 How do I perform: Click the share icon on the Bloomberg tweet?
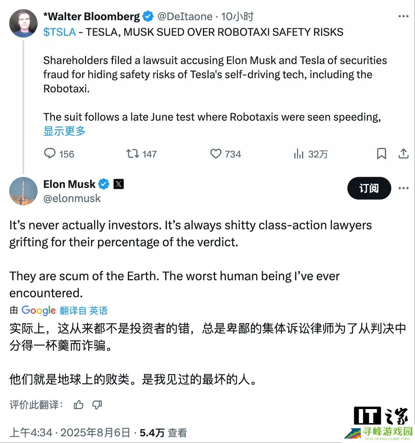(x=404, y=153)
